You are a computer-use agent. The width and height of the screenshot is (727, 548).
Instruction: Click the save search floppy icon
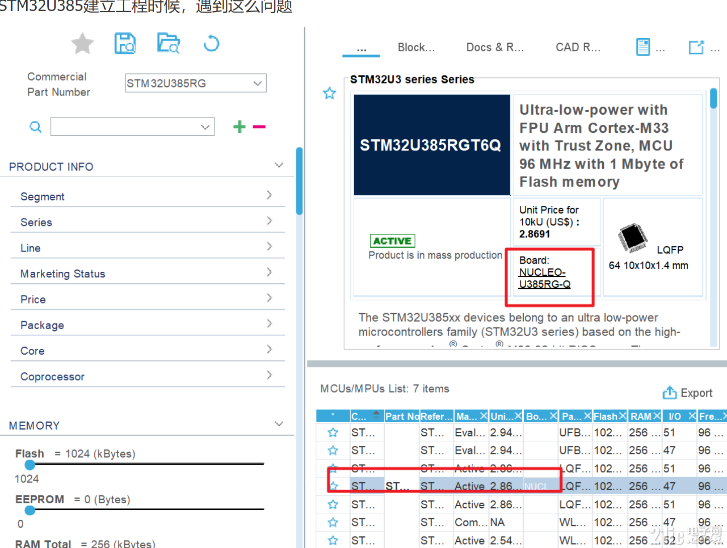coord(125,43)
